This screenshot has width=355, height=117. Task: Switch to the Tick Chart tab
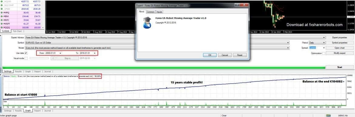click(17, 31)
